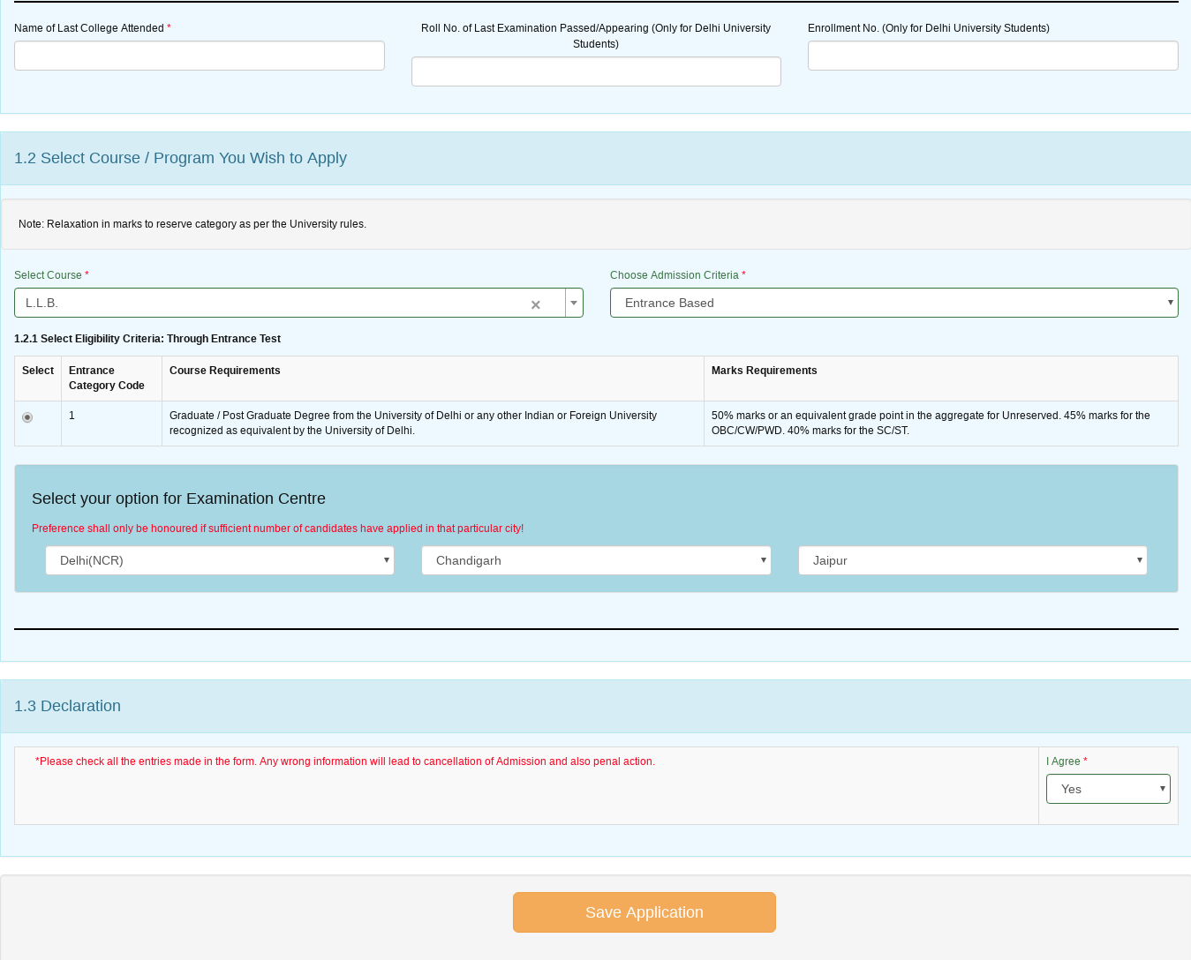Viewport: 1191px width, 960px height.
Task: Select the eligibility radio for Entrance Category Code 1
Action: click(x=27, y=417)
